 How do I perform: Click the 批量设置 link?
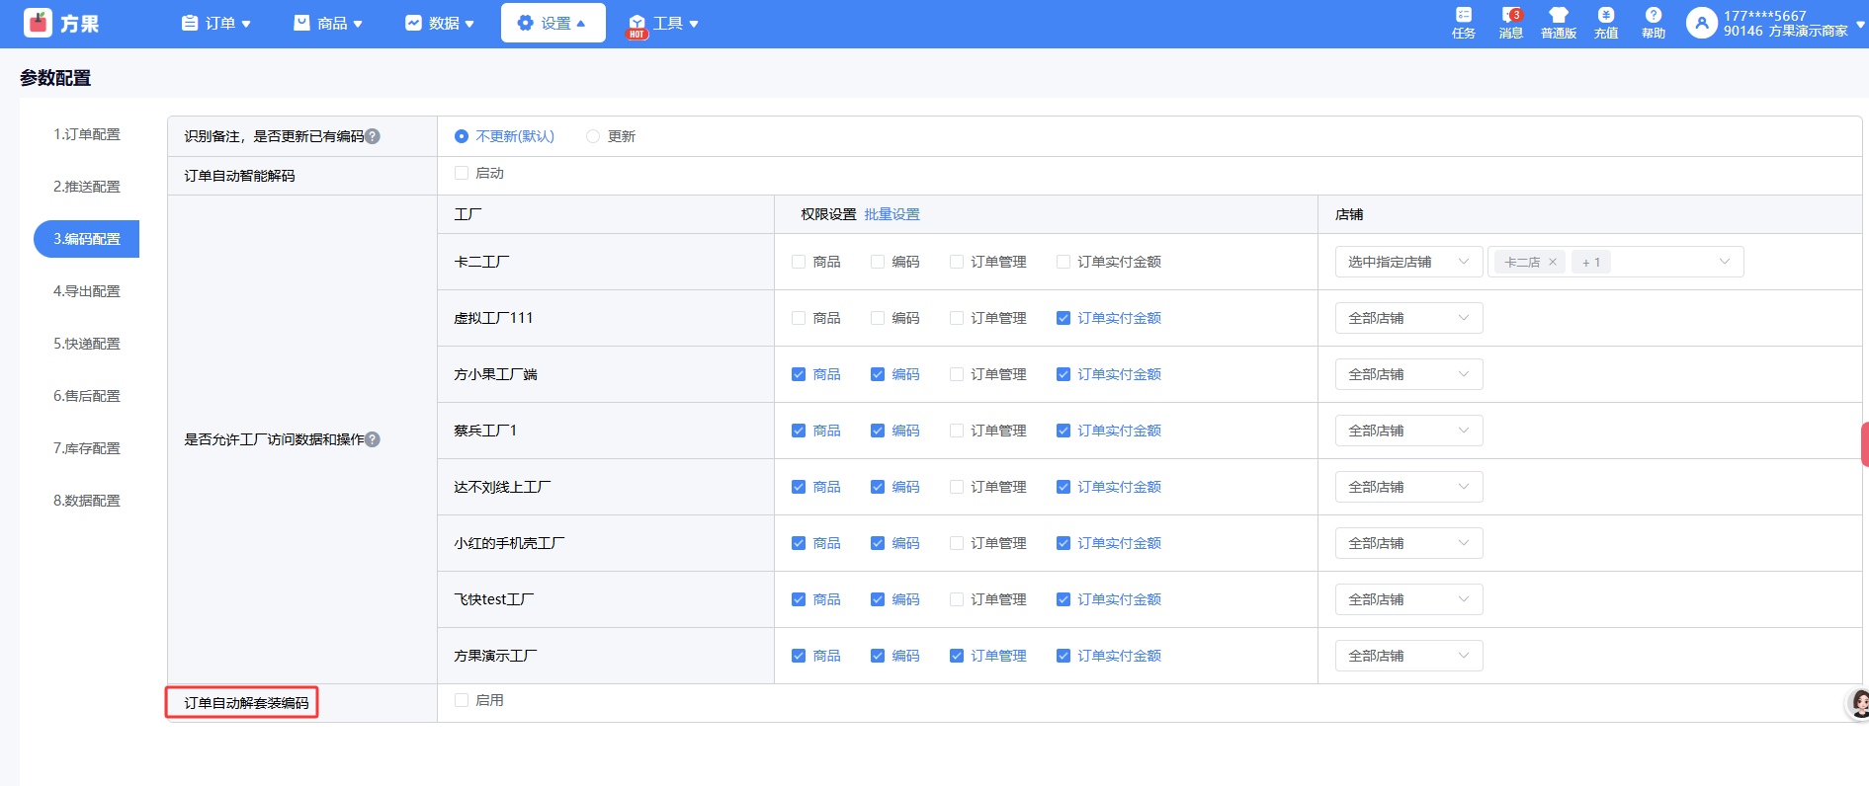click(x=892, y=214)
